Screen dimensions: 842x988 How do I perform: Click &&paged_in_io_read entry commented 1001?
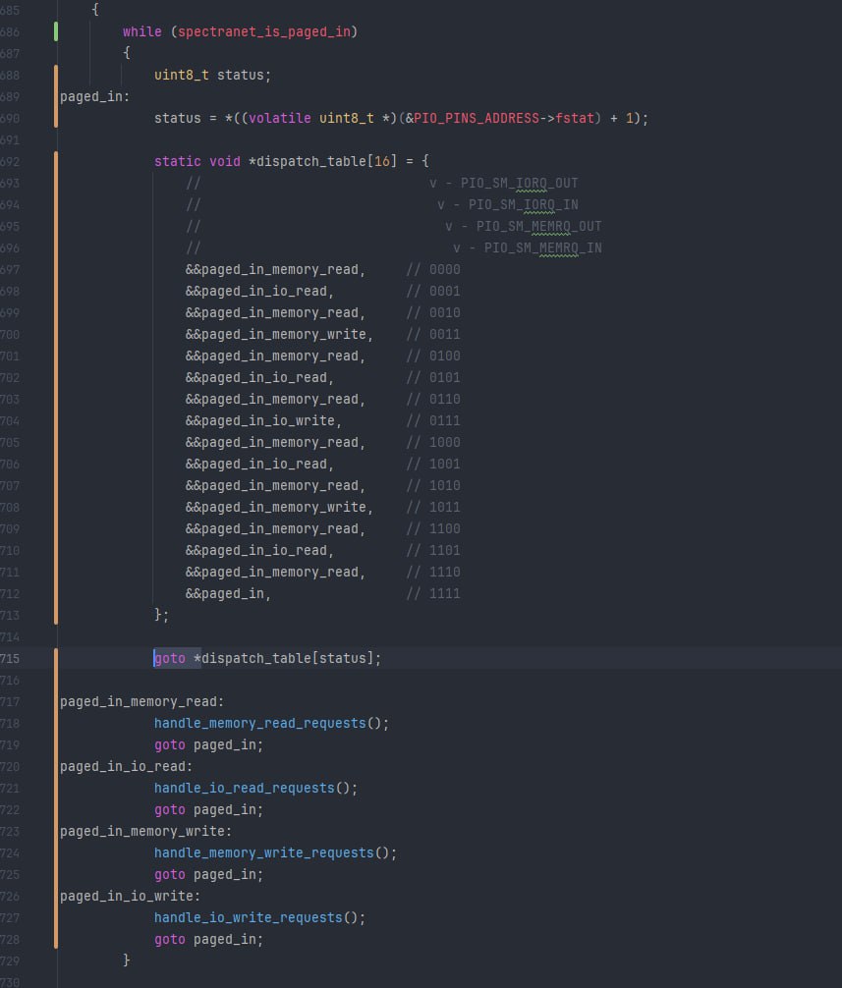(259, 465)
